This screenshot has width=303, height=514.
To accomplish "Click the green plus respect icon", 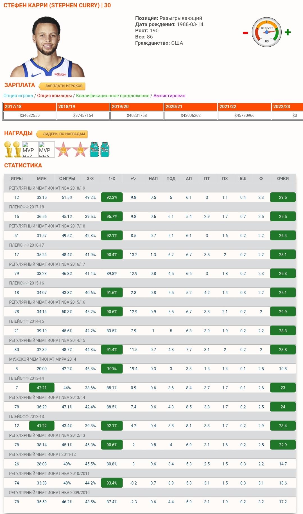I will pyautogui.click(x=288, y=32).
